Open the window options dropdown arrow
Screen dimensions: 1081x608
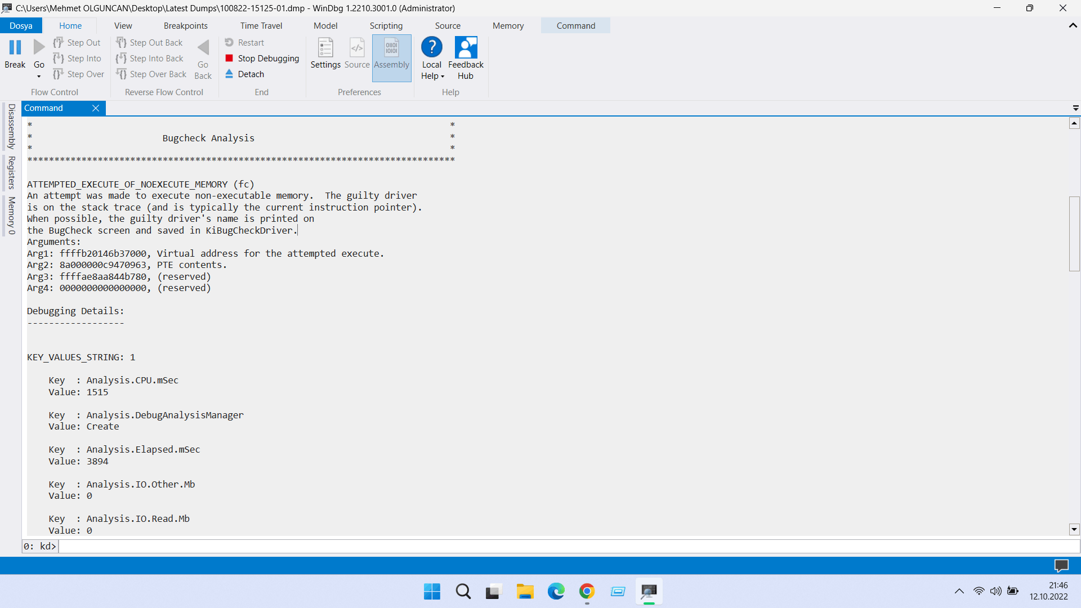pyautogui.click(x=1075, y=108)
